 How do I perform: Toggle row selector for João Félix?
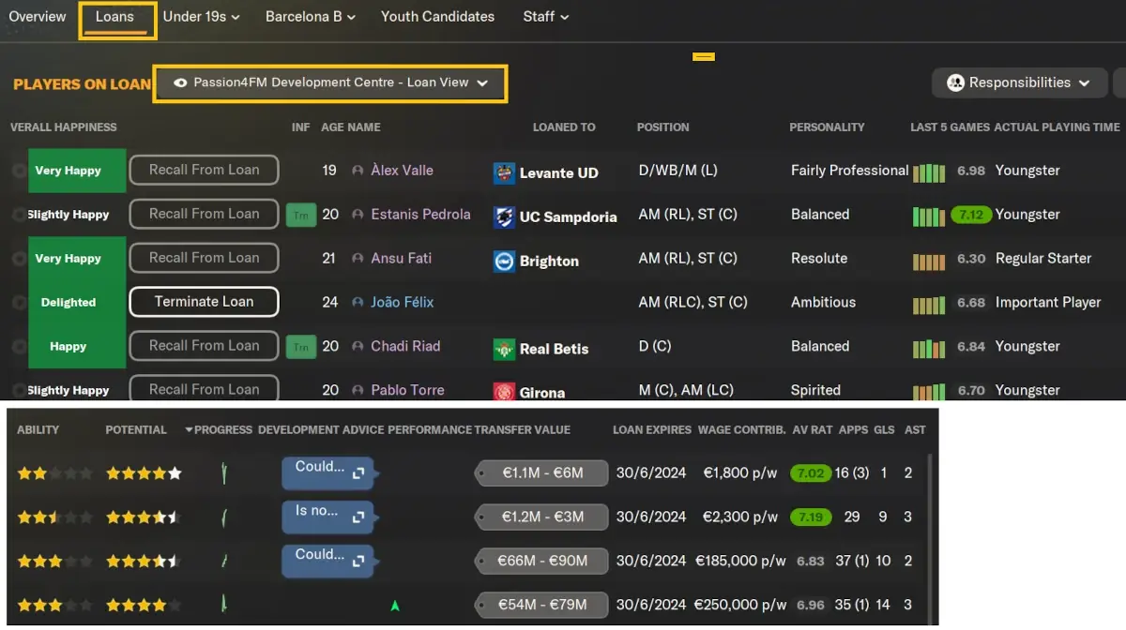click(x=19, y=303)
